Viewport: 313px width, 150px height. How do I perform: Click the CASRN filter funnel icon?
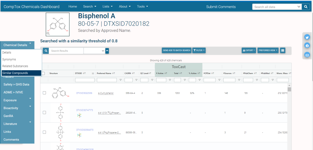point(136,80)
